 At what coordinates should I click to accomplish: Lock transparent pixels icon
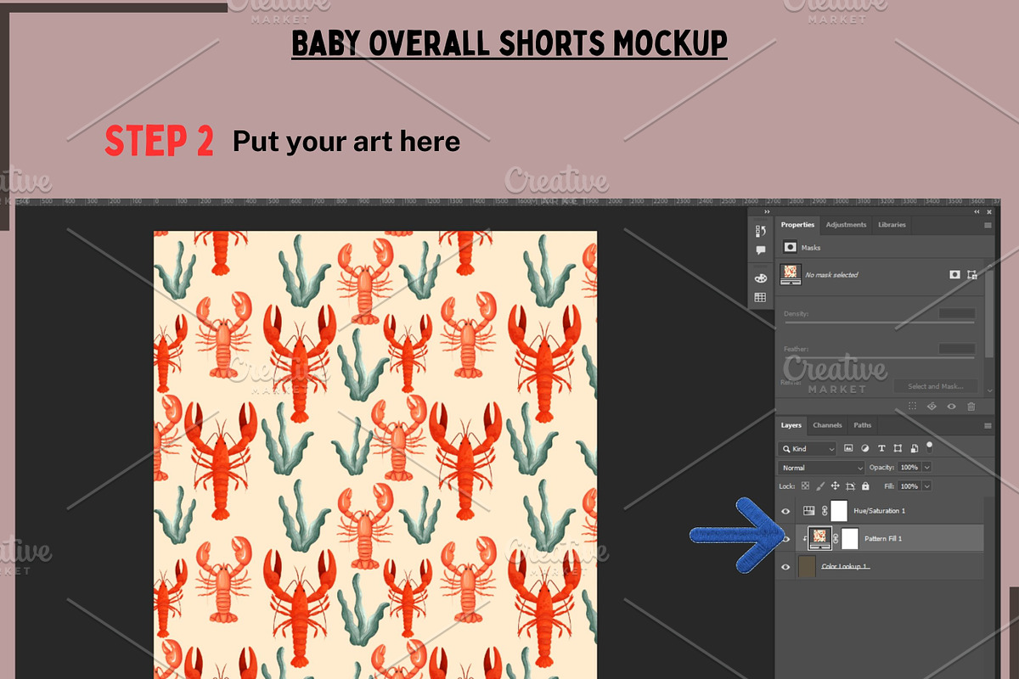point(805,485)
